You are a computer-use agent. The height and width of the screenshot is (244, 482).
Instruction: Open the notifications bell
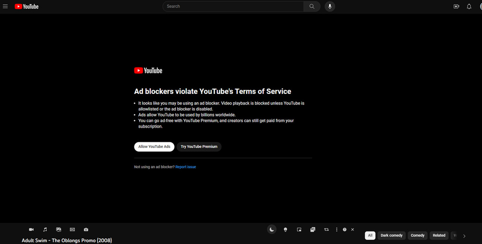469,6
